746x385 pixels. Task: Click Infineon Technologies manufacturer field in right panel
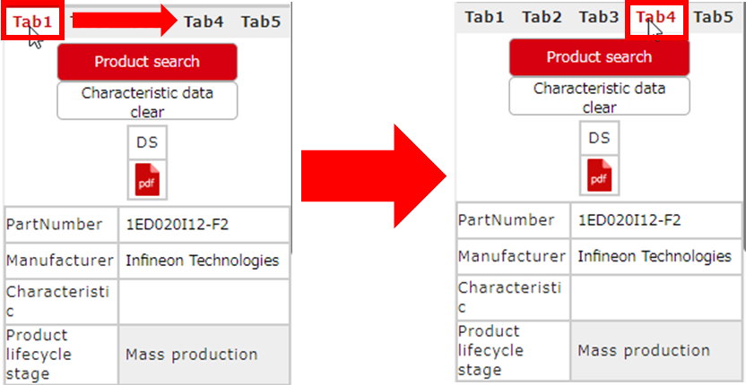coord(655,256)
